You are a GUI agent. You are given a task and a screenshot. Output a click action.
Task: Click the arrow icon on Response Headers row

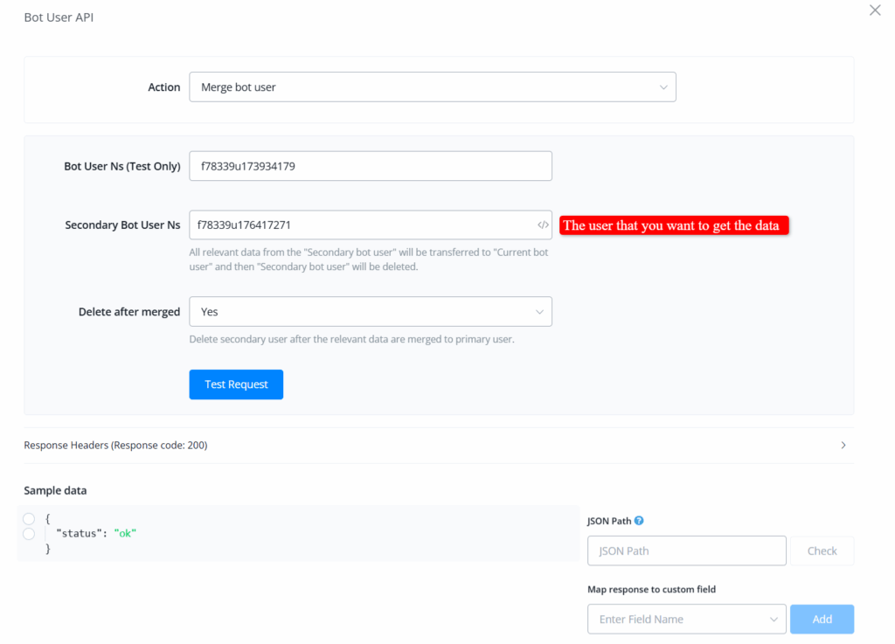pyautogui.click(x=843, y=445)
